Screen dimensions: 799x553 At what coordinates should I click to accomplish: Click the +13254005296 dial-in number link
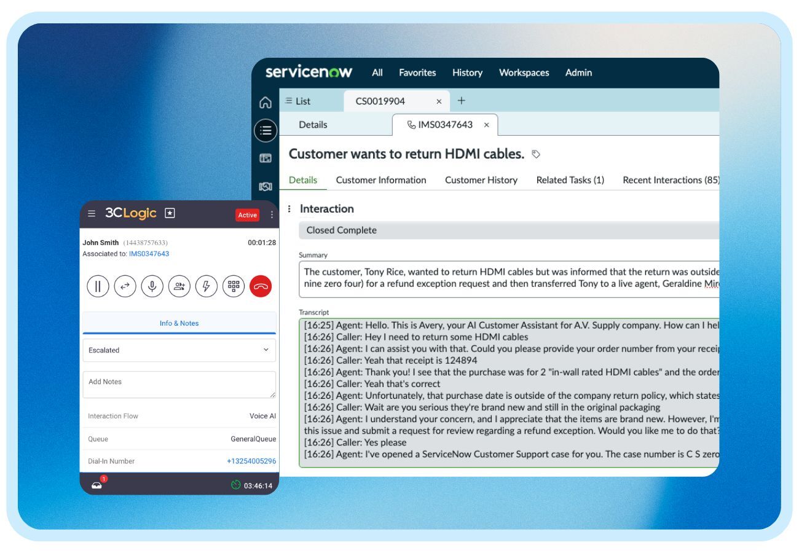click(252, 461)
